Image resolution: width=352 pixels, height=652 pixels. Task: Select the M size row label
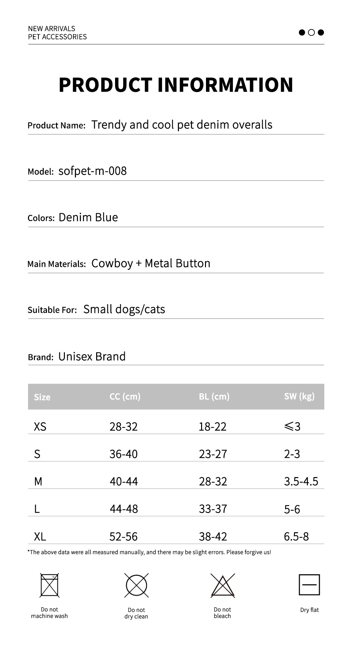tap(38, 481)
